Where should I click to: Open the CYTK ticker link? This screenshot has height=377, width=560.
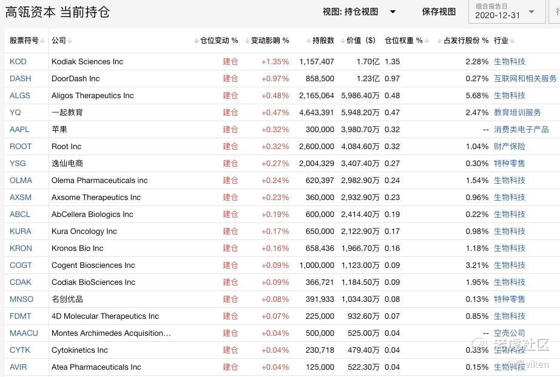20,350
